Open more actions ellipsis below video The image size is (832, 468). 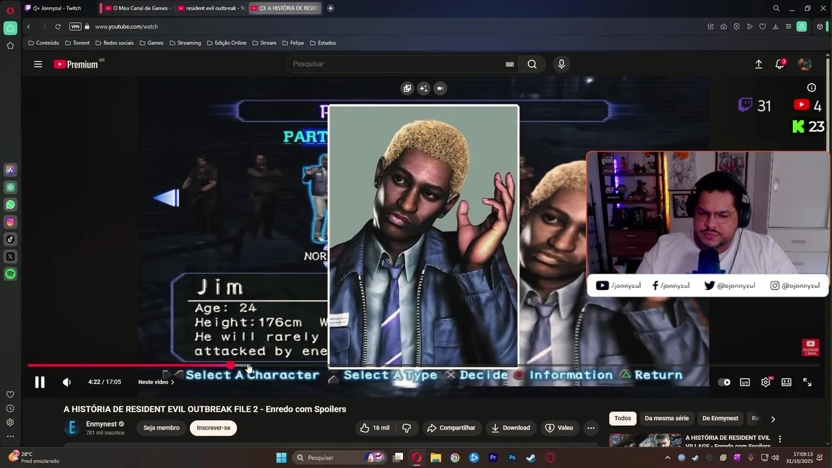click(x=591, y=428)
